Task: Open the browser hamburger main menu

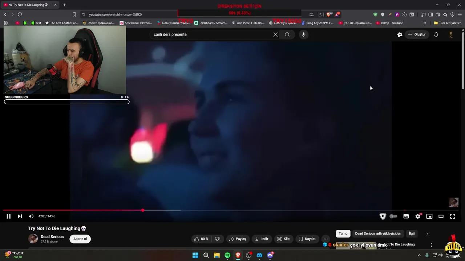Action: pos(460,14)
